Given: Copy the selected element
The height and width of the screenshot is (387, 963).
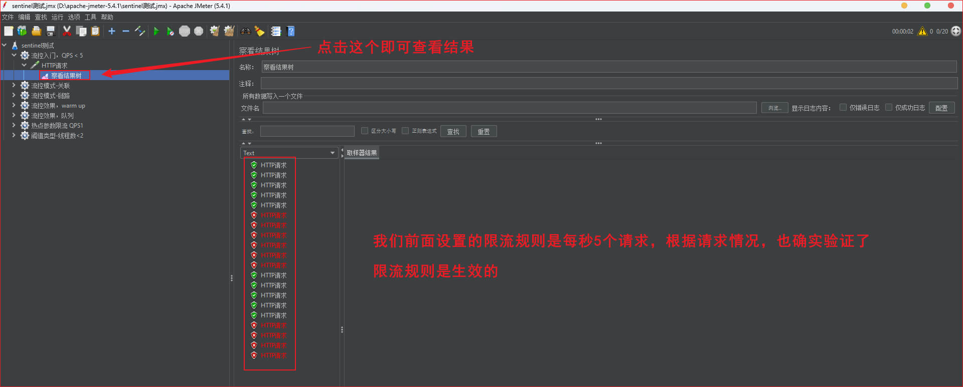Looking at the screenshot, I should point(81,31).
